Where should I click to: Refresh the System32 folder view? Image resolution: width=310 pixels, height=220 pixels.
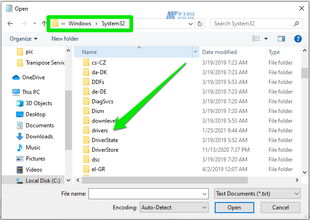(200, 24)
